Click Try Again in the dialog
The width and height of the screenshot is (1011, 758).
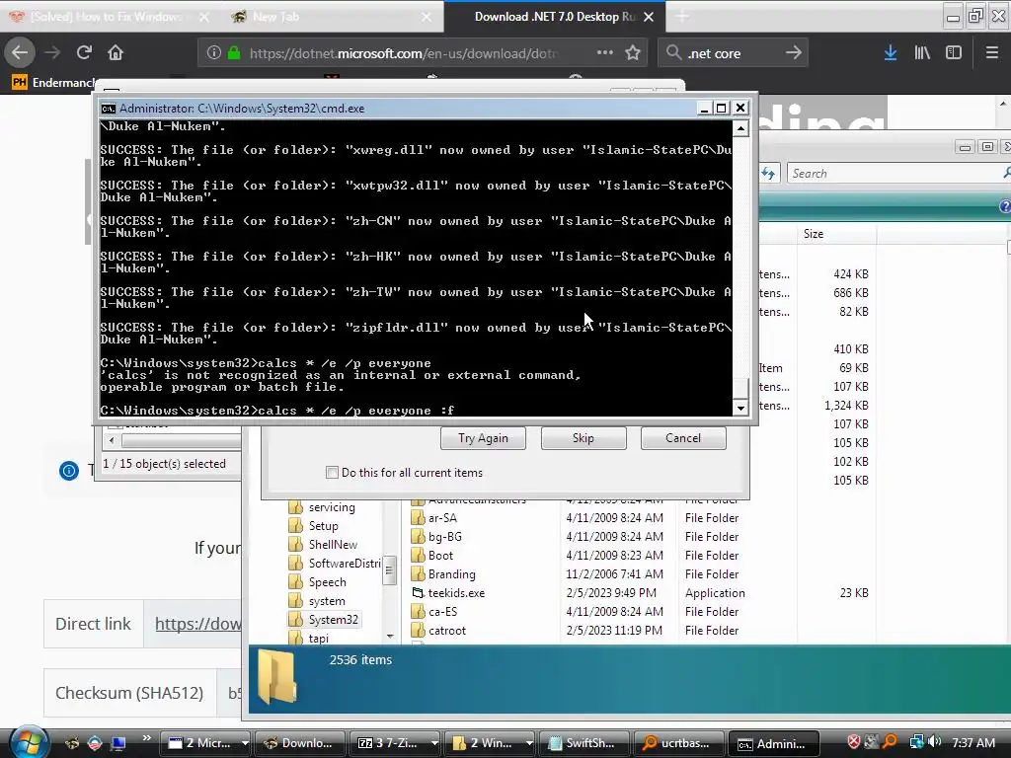[483, 438]
